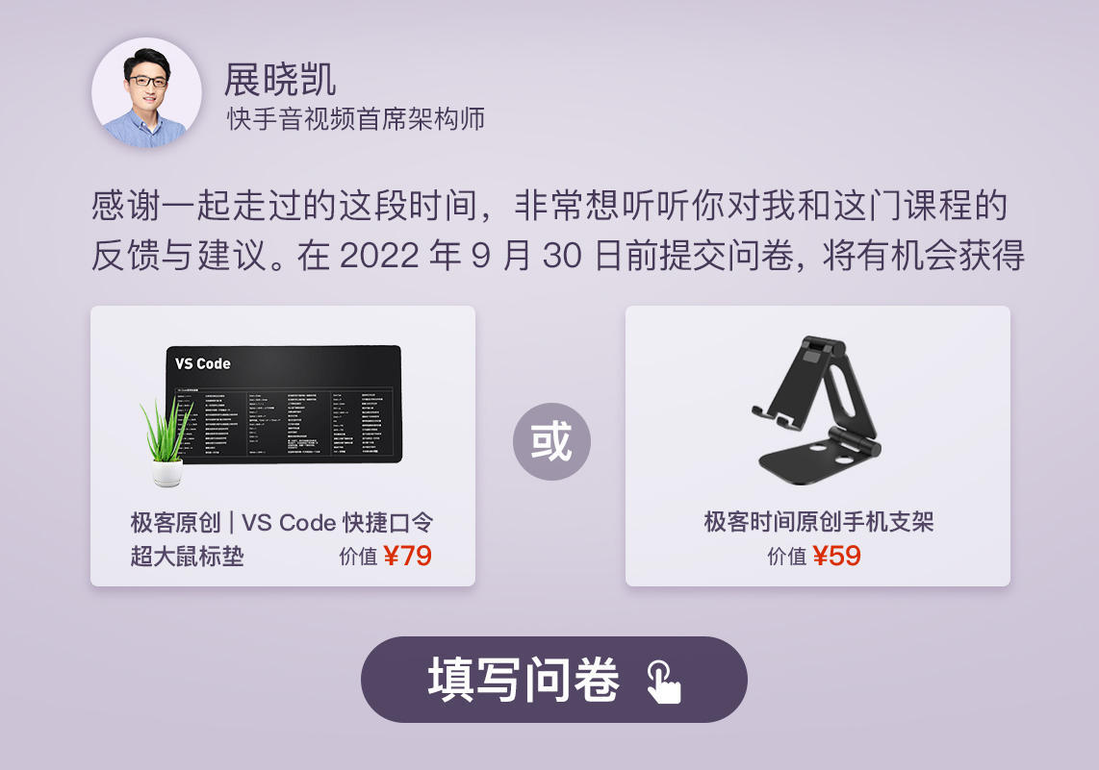Screen dimensions: 1099x770
Task: Click the shortcut list on the mouse pad
Action: point(279,422)
